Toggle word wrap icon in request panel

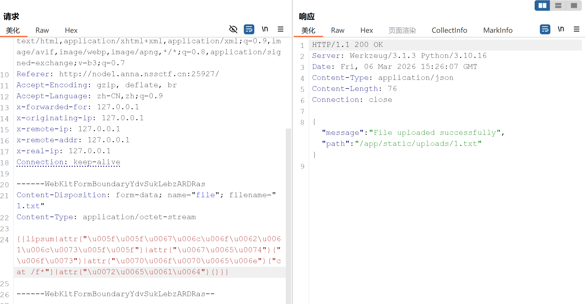tap(249, 29)
